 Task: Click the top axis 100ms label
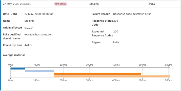point(37,65)
